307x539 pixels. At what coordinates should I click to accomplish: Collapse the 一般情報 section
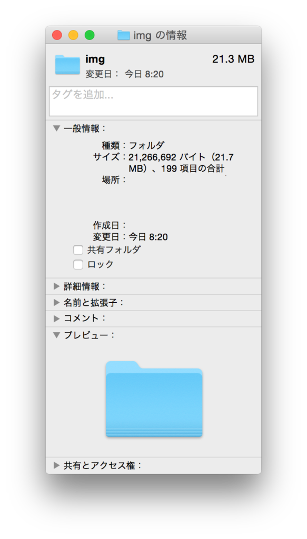(x=56, y=128)
